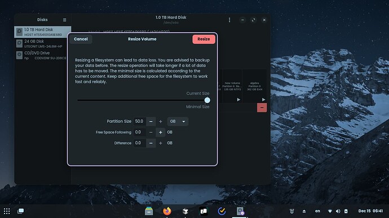Open the Disks hamburger menu
The image size is (389, 218).
click(x=64, y=20)
